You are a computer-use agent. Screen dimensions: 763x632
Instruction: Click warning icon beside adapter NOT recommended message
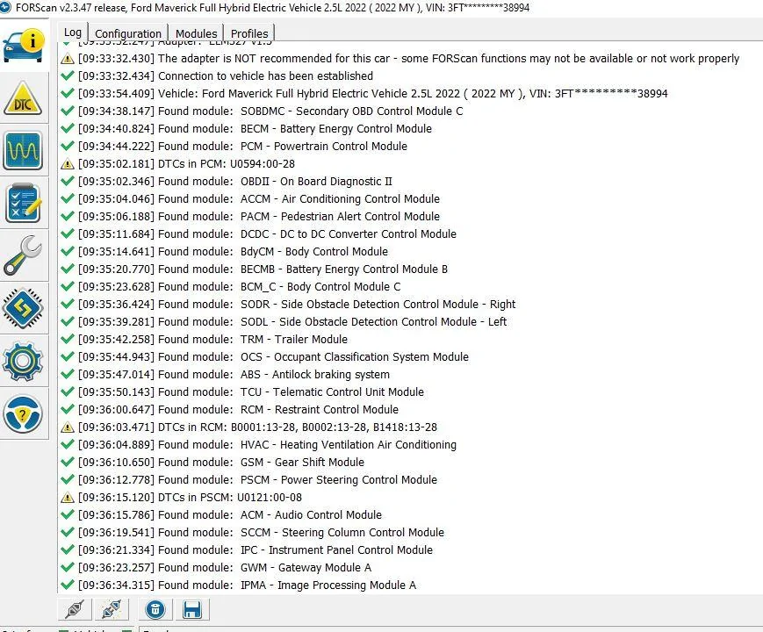(x=67, y=59)
